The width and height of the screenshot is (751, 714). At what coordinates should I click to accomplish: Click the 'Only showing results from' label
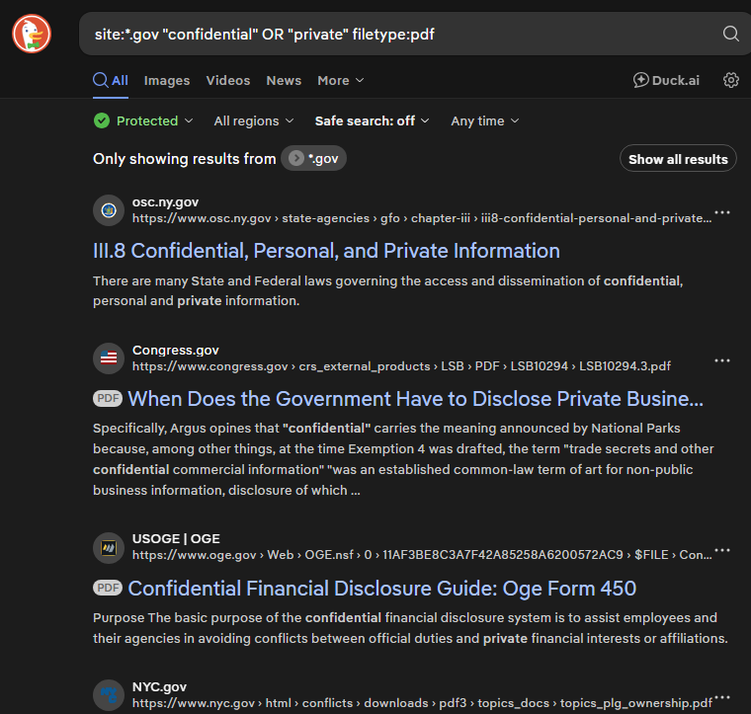click(x=185, y=158)
